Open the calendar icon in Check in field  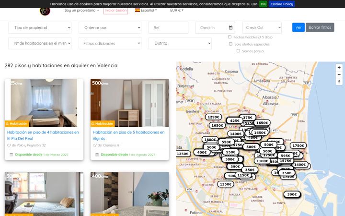pyautogui.click(x=230, y=27)
